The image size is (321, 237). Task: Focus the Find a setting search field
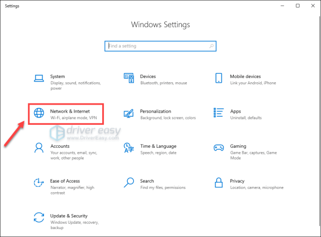155,46
